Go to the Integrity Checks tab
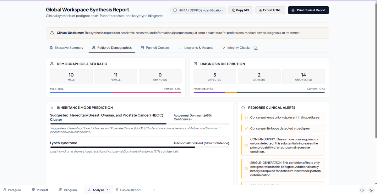 240,48
